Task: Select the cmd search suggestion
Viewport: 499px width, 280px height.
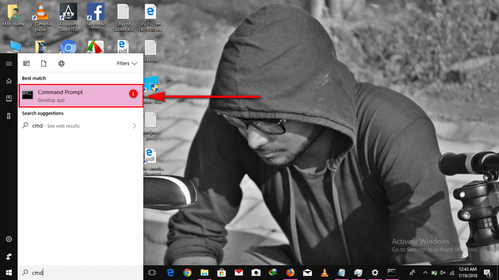Action: tap(80, 126)
